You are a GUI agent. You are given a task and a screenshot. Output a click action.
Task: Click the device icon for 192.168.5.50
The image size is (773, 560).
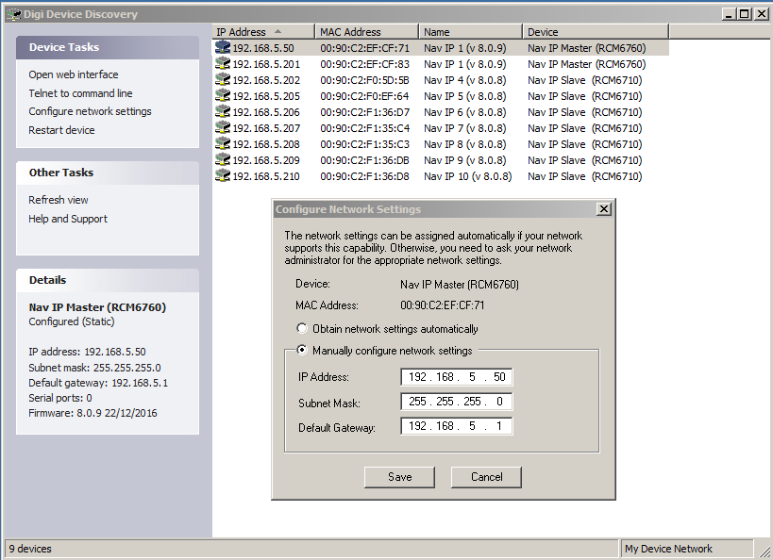(223, 48)
